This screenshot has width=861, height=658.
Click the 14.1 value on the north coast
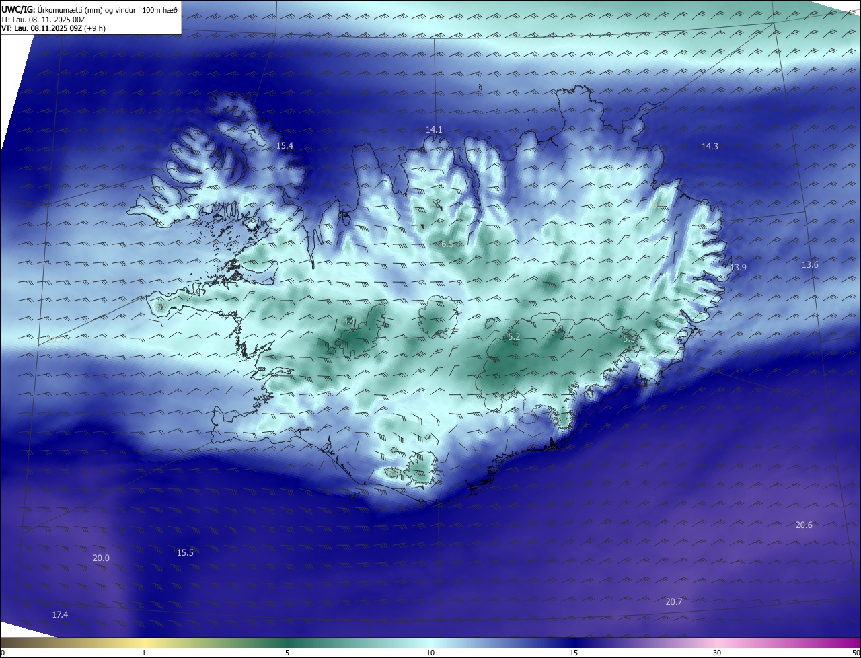(434, 129)
